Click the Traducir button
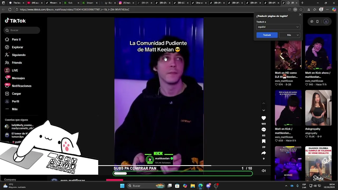The height and width of the screenshot is (190, 338). (267, 35)
